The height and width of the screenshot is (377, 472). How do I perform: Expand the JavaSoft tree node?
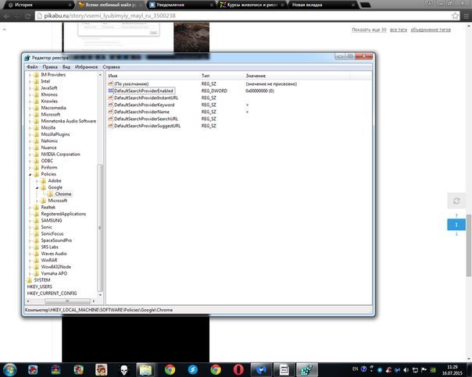pyautogui.click(x=30, y=87)
